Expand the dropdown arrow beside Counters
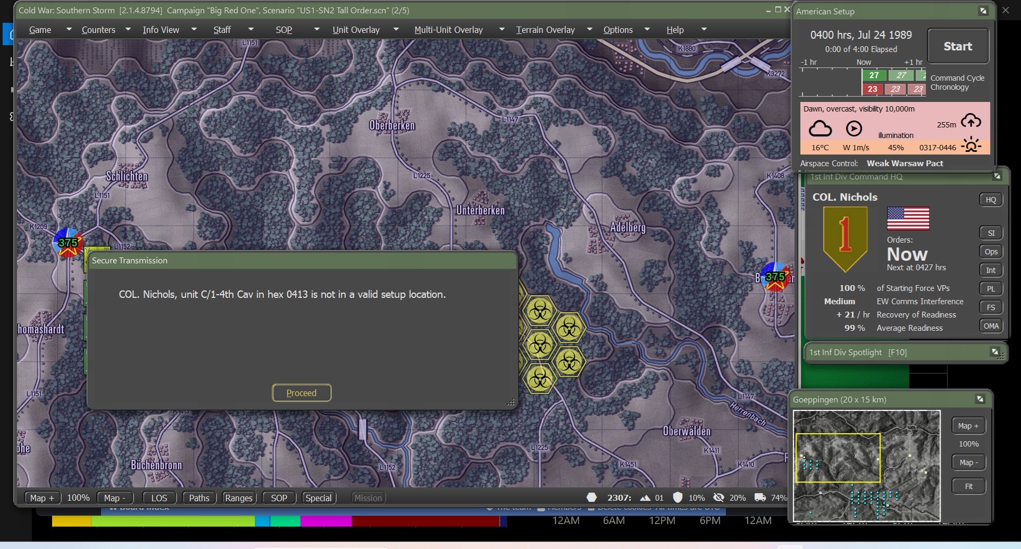1021x549 pixels. click(128, 29)
